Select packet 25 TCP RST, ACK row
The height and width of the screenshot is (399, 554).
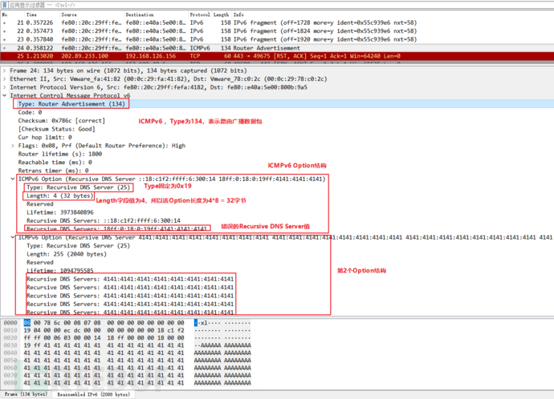tap(277, 56)
